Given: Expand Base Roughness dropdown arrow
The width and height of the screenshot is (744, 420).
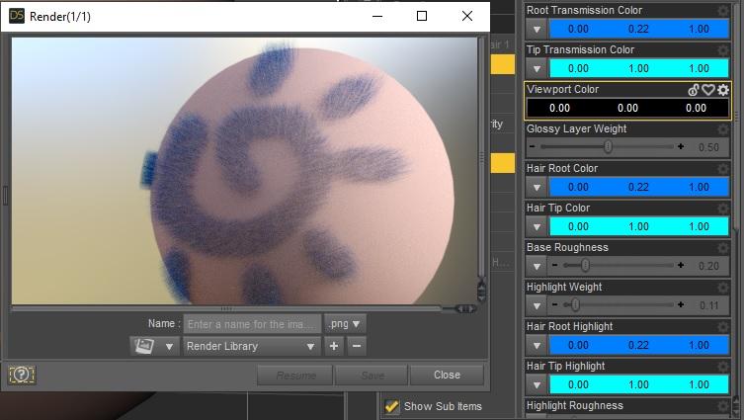Looking at the screenshot, I should coord(537,266).
